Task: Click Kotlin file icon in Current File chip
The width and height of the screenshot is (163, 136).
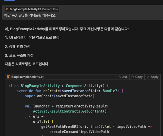Action: [x=7, y=9]
